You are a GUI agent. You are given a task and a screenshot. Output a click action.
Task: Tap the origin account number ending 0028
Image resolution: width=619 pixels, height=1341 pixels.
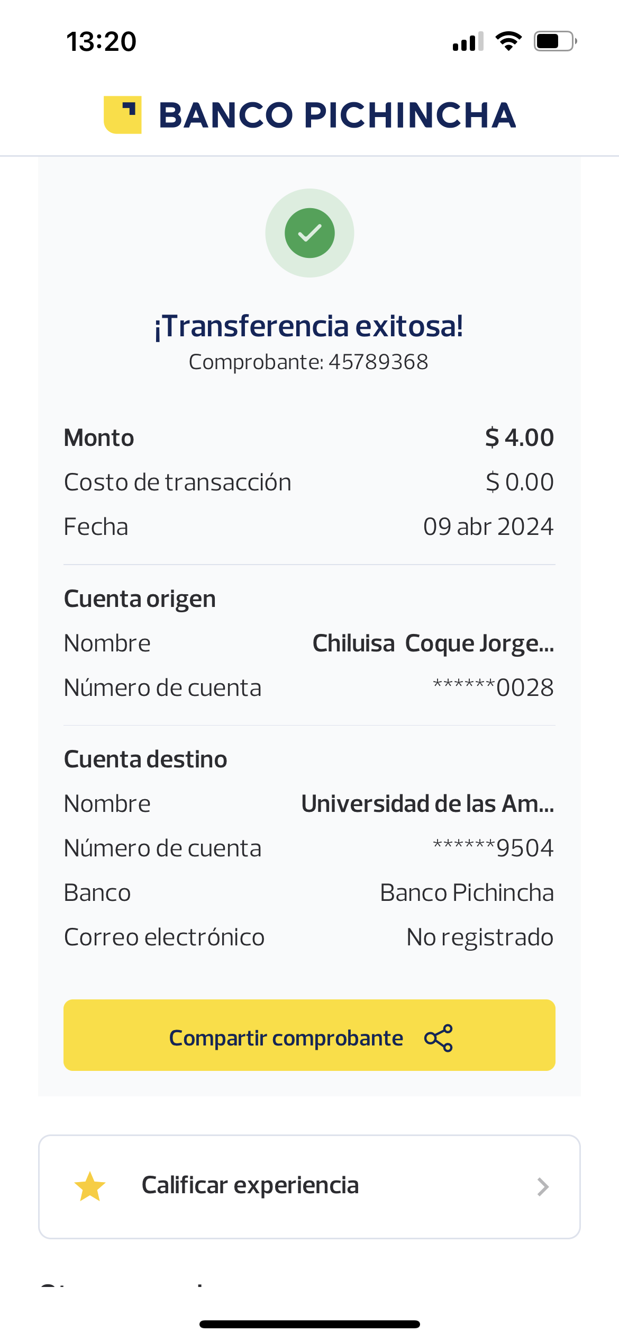tap(493, 688)
